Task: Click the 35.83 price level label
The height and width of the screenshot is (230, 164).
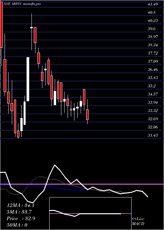Action: (153, 78)
